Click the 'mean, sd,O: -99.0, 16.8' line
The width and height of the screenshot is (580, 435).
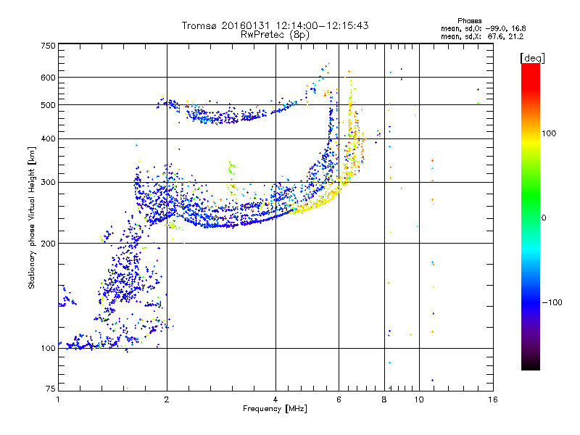[483, 28]
